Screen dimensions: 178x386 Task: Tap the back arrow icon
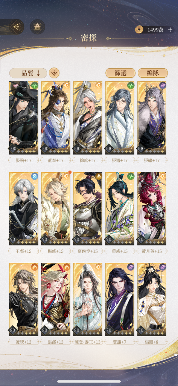tap(17, 27)
